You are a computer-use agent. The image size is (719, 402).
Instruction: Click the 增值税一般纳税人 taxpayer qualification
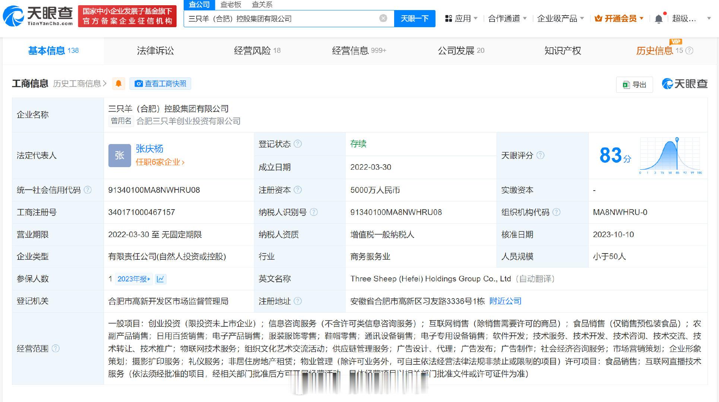click(x=382, y=234)
